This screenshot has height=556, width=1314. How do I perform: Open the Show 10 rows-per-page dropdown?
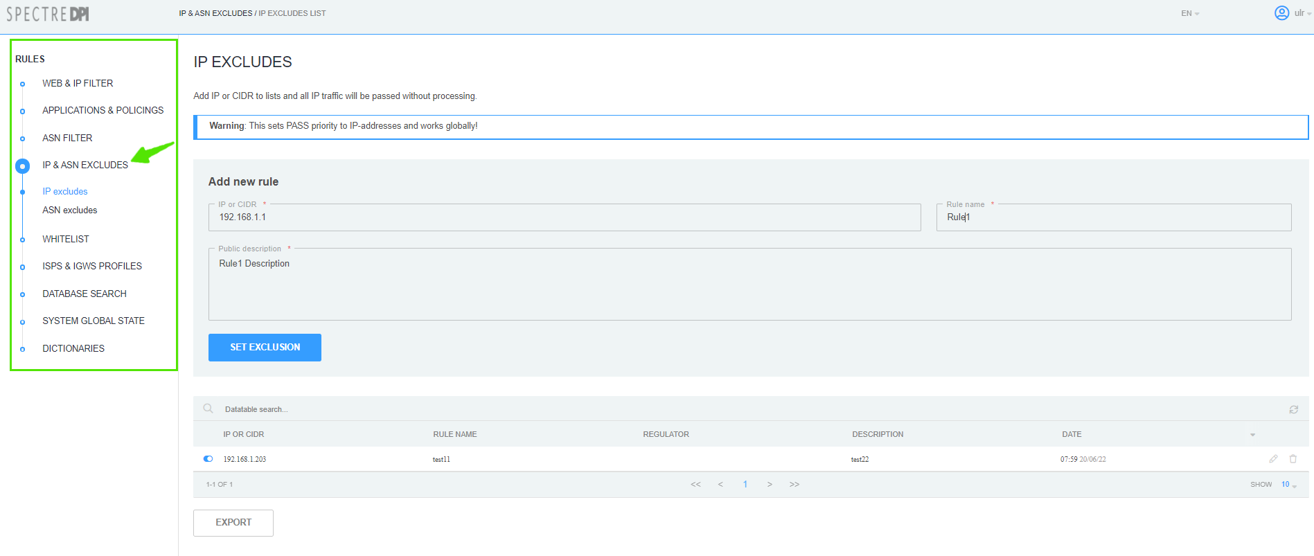coord(1288,485)
